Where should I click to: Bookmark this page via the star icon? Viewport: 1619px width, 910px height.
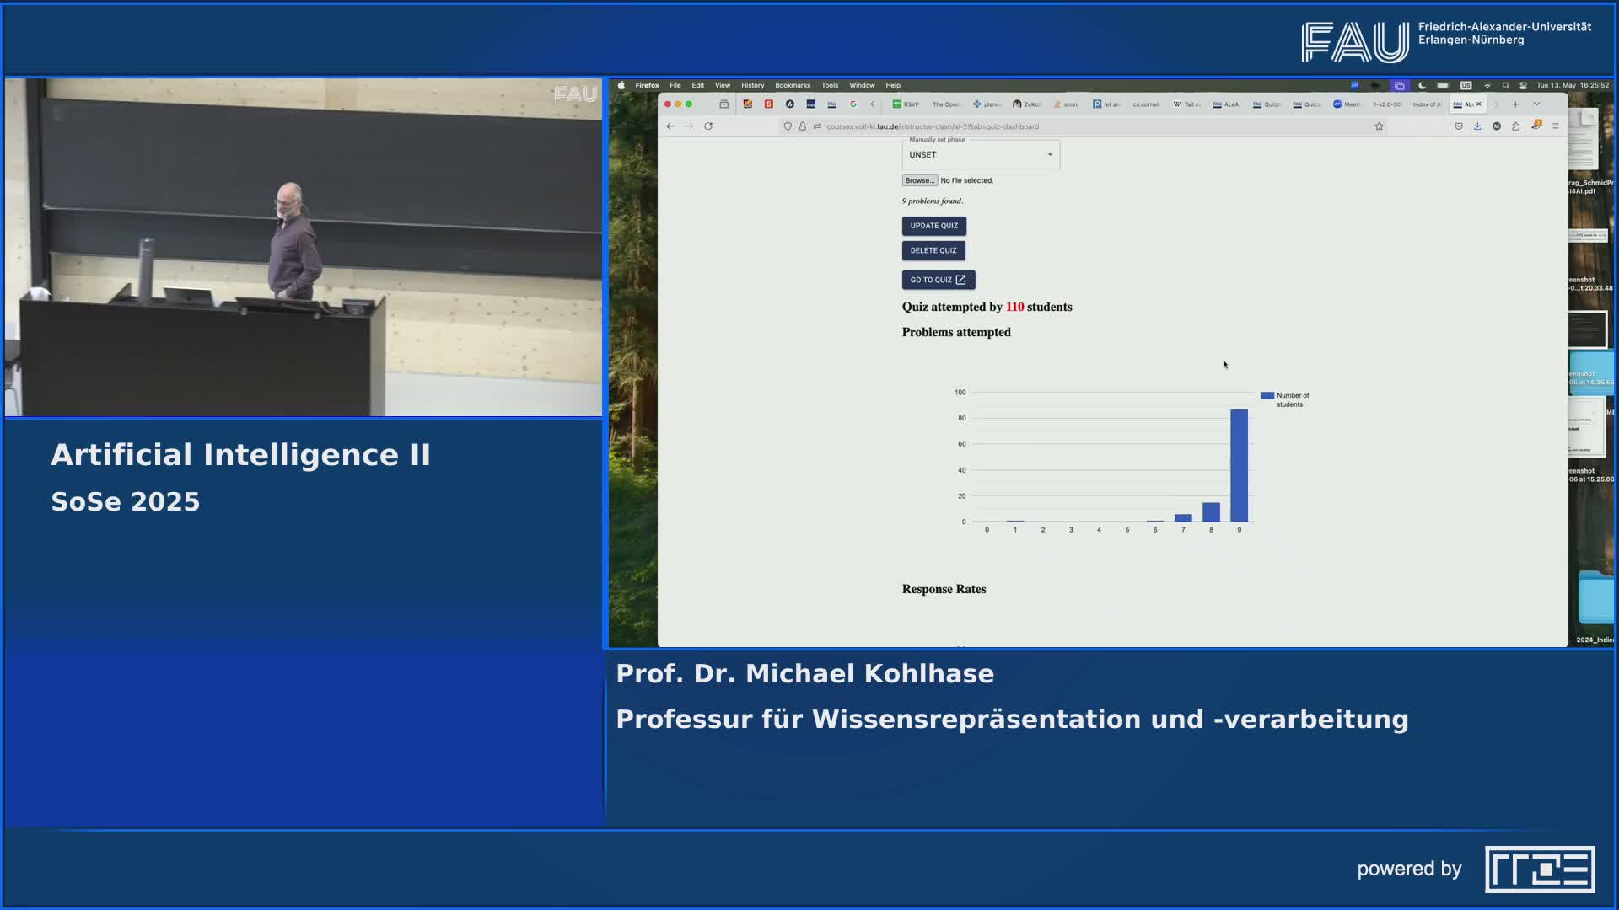tap(1380, 126)
